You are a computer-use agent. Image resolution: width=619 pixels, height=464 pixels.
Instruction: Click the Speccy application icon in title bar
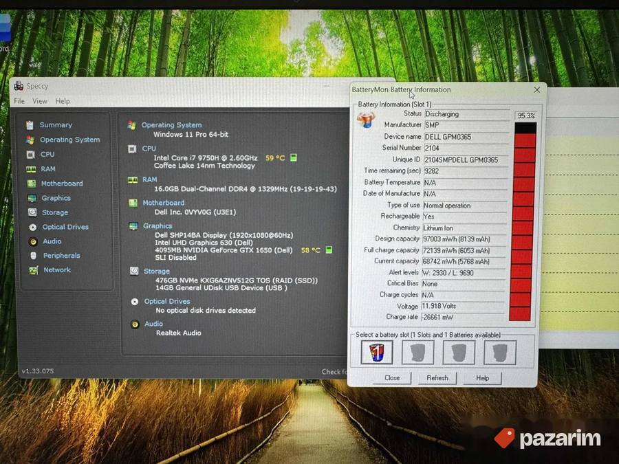[x=19, y=86]
